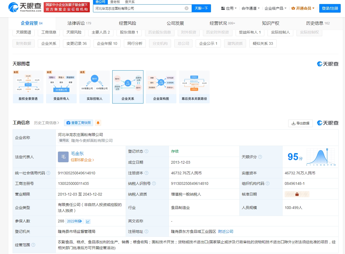345x254 pixels.
Task: Click the 天眼一下 search button
Action: click(201, 8)
